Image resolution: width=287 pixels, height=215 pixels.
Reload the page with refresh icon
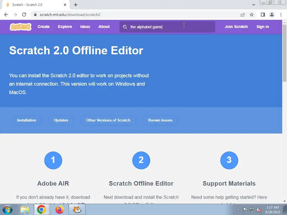(x=24, y=15)
